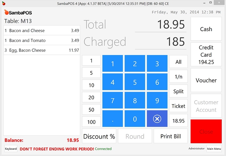Select the Egg, Bacon Cheese order line
The width and height of the screenshot is (226, 156).
[42, 50]
